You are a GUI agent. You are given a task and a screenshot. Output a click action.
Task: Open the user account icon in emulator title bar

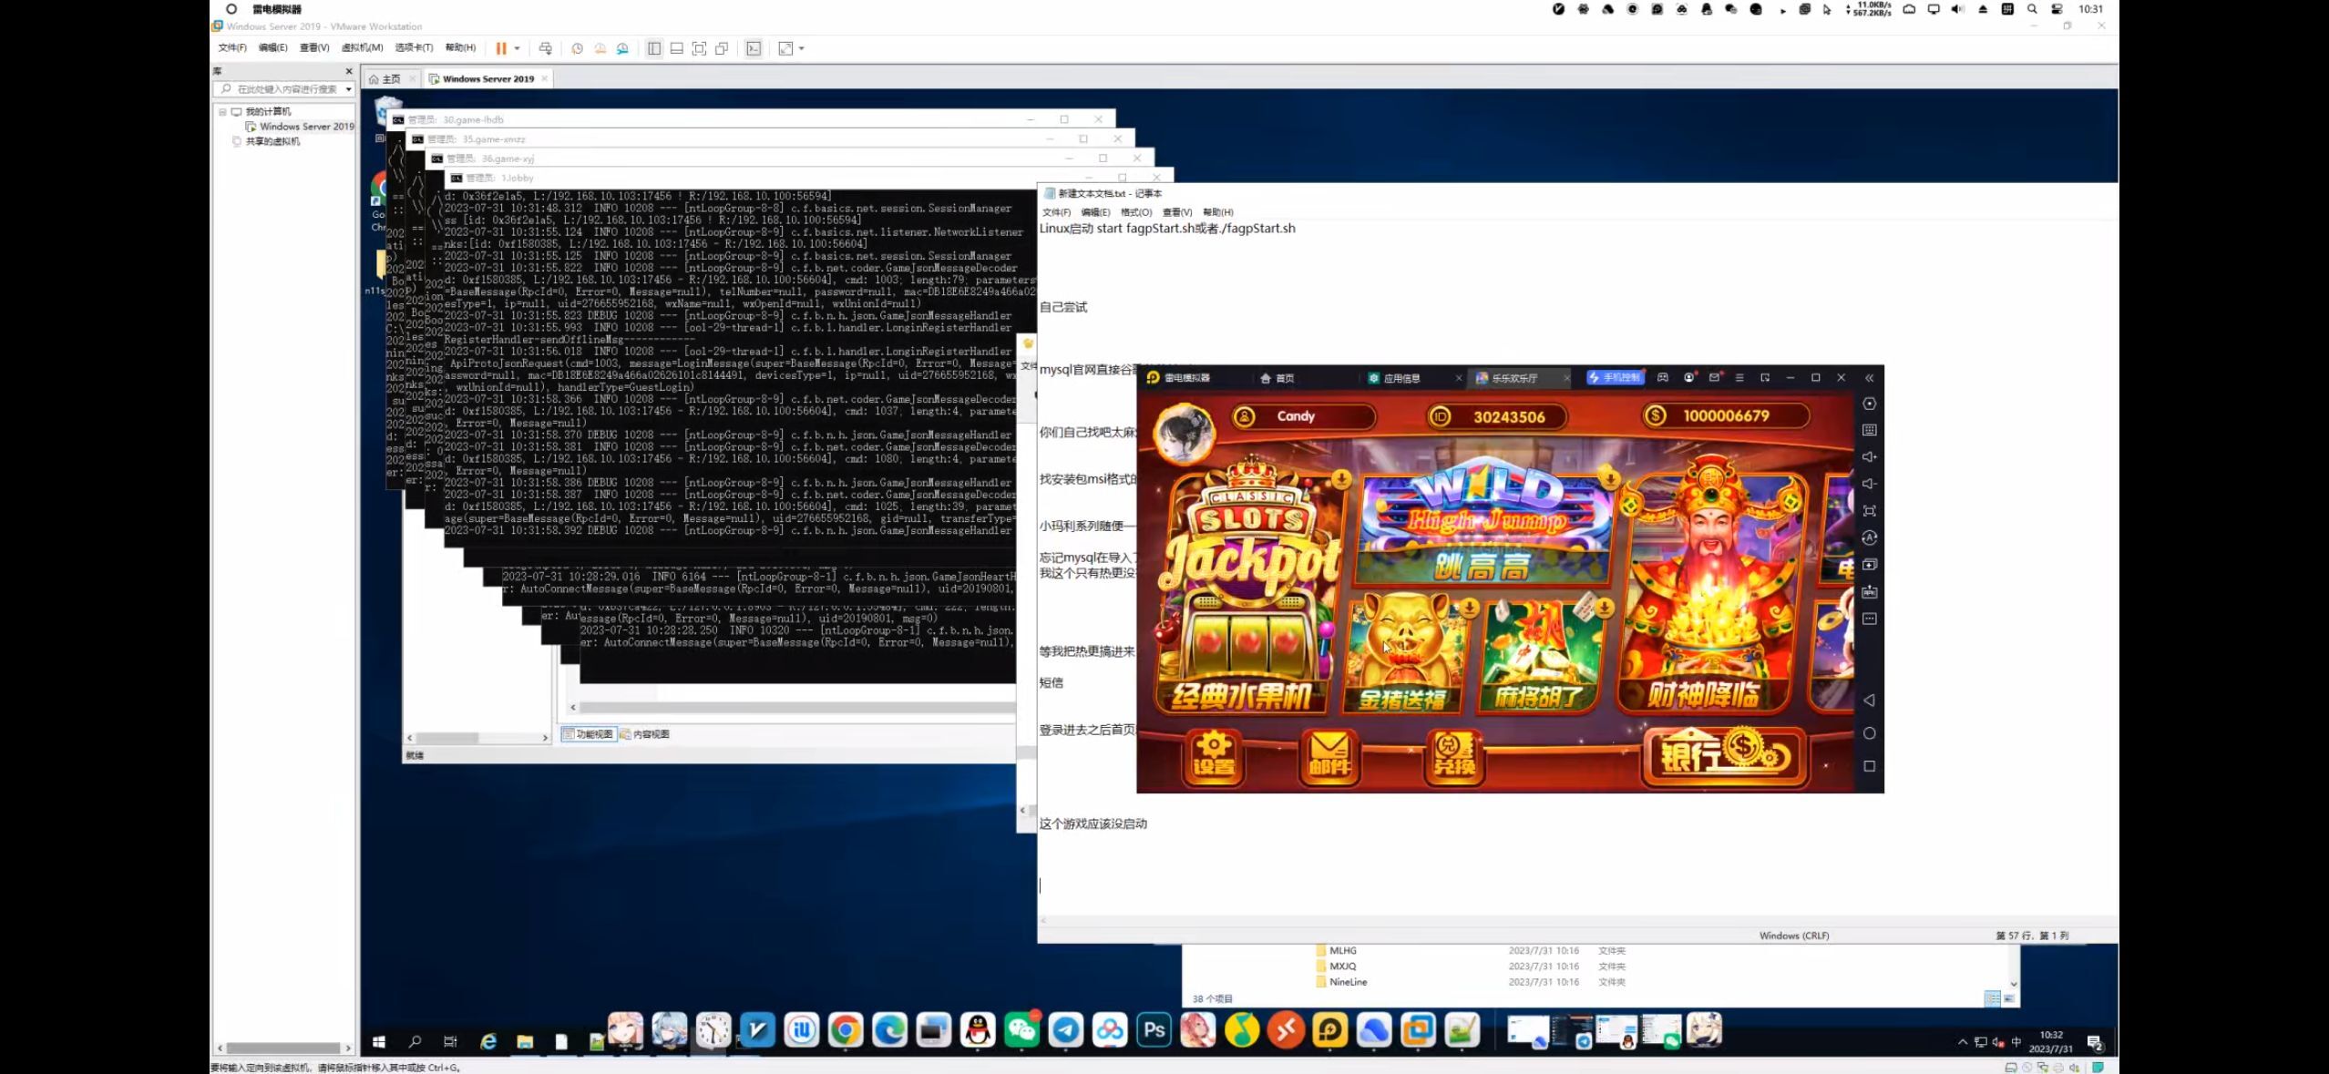1689,377
